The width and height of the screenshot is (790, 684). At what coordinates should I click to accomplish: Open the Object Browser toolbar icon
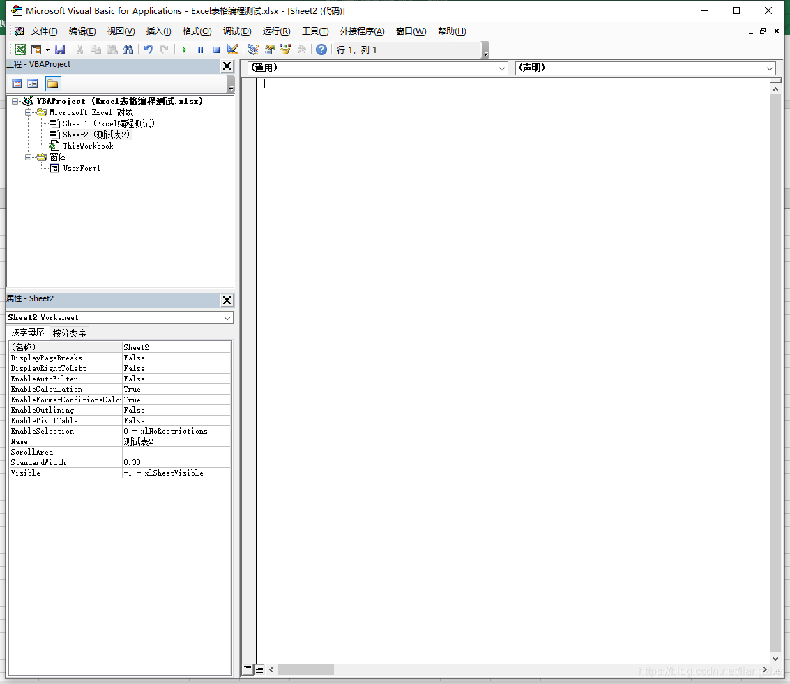pos(286,50)
